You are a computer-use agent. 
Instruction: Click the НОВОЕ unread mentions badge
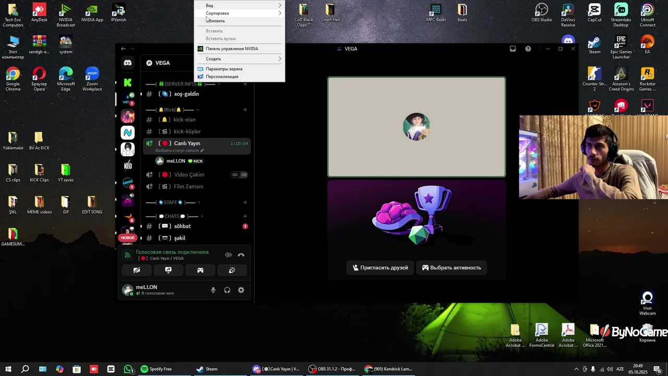(x=127, y=238)
